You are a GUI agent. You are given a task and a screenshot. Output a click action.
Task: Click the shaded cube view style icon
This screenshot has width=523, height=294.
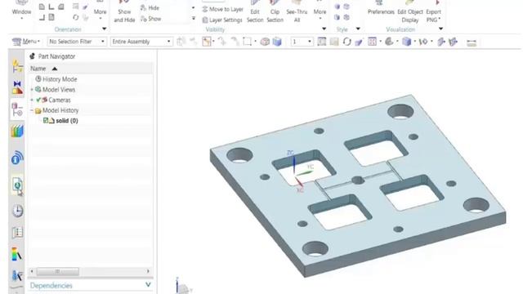tap(406, 42)
